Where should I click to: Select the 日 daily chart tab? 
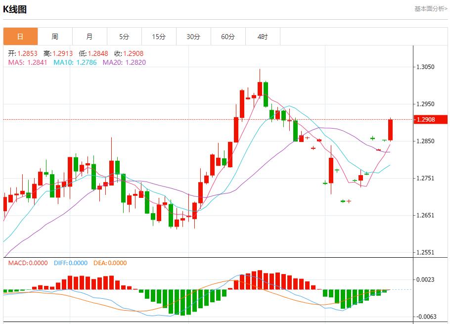click(20, 37)
